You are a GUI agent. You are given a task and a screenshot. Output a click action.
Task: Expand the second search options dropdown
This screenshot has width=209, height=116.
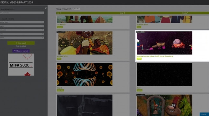pyautogui.click(x=22, y=26)
